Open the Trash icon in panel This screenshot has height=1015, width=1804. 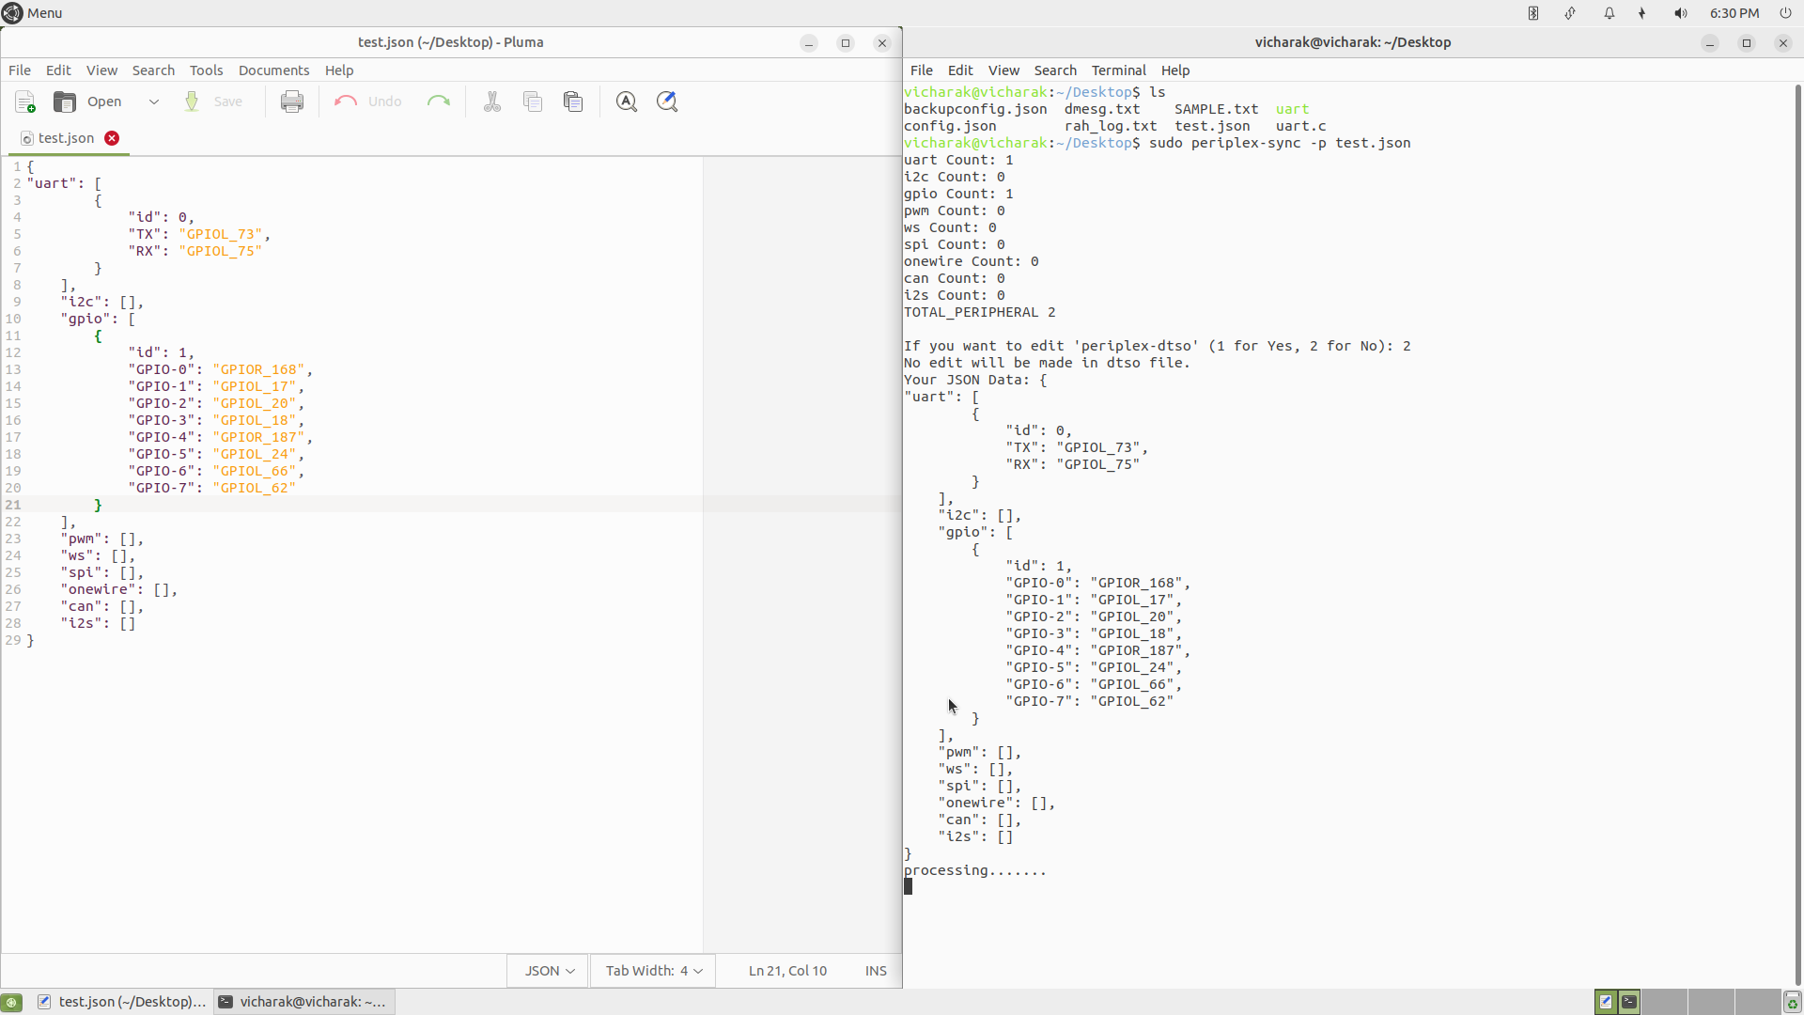[x=1793, y=1002]
